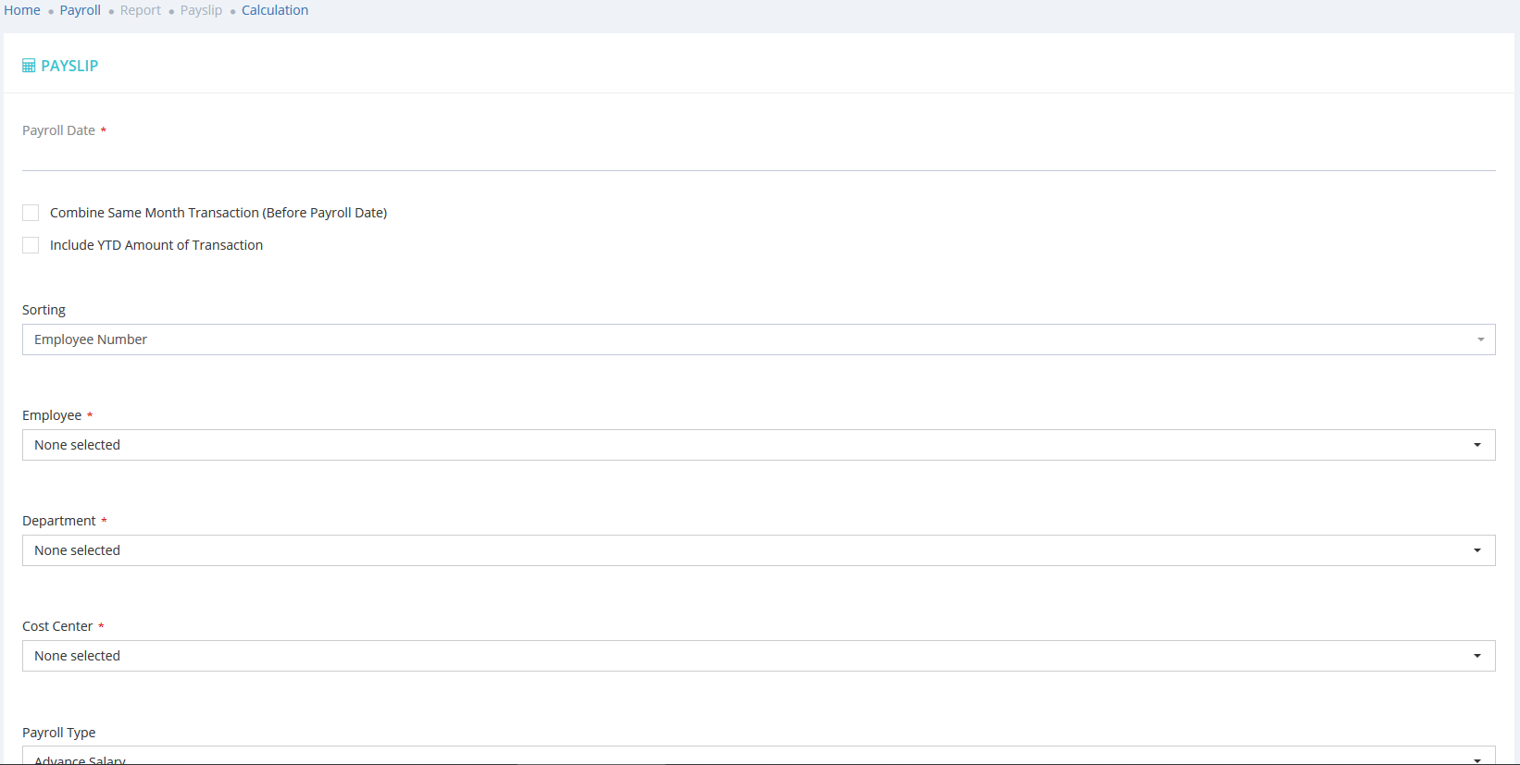Focus the Payroll Date input field

[x=758, y=155]
